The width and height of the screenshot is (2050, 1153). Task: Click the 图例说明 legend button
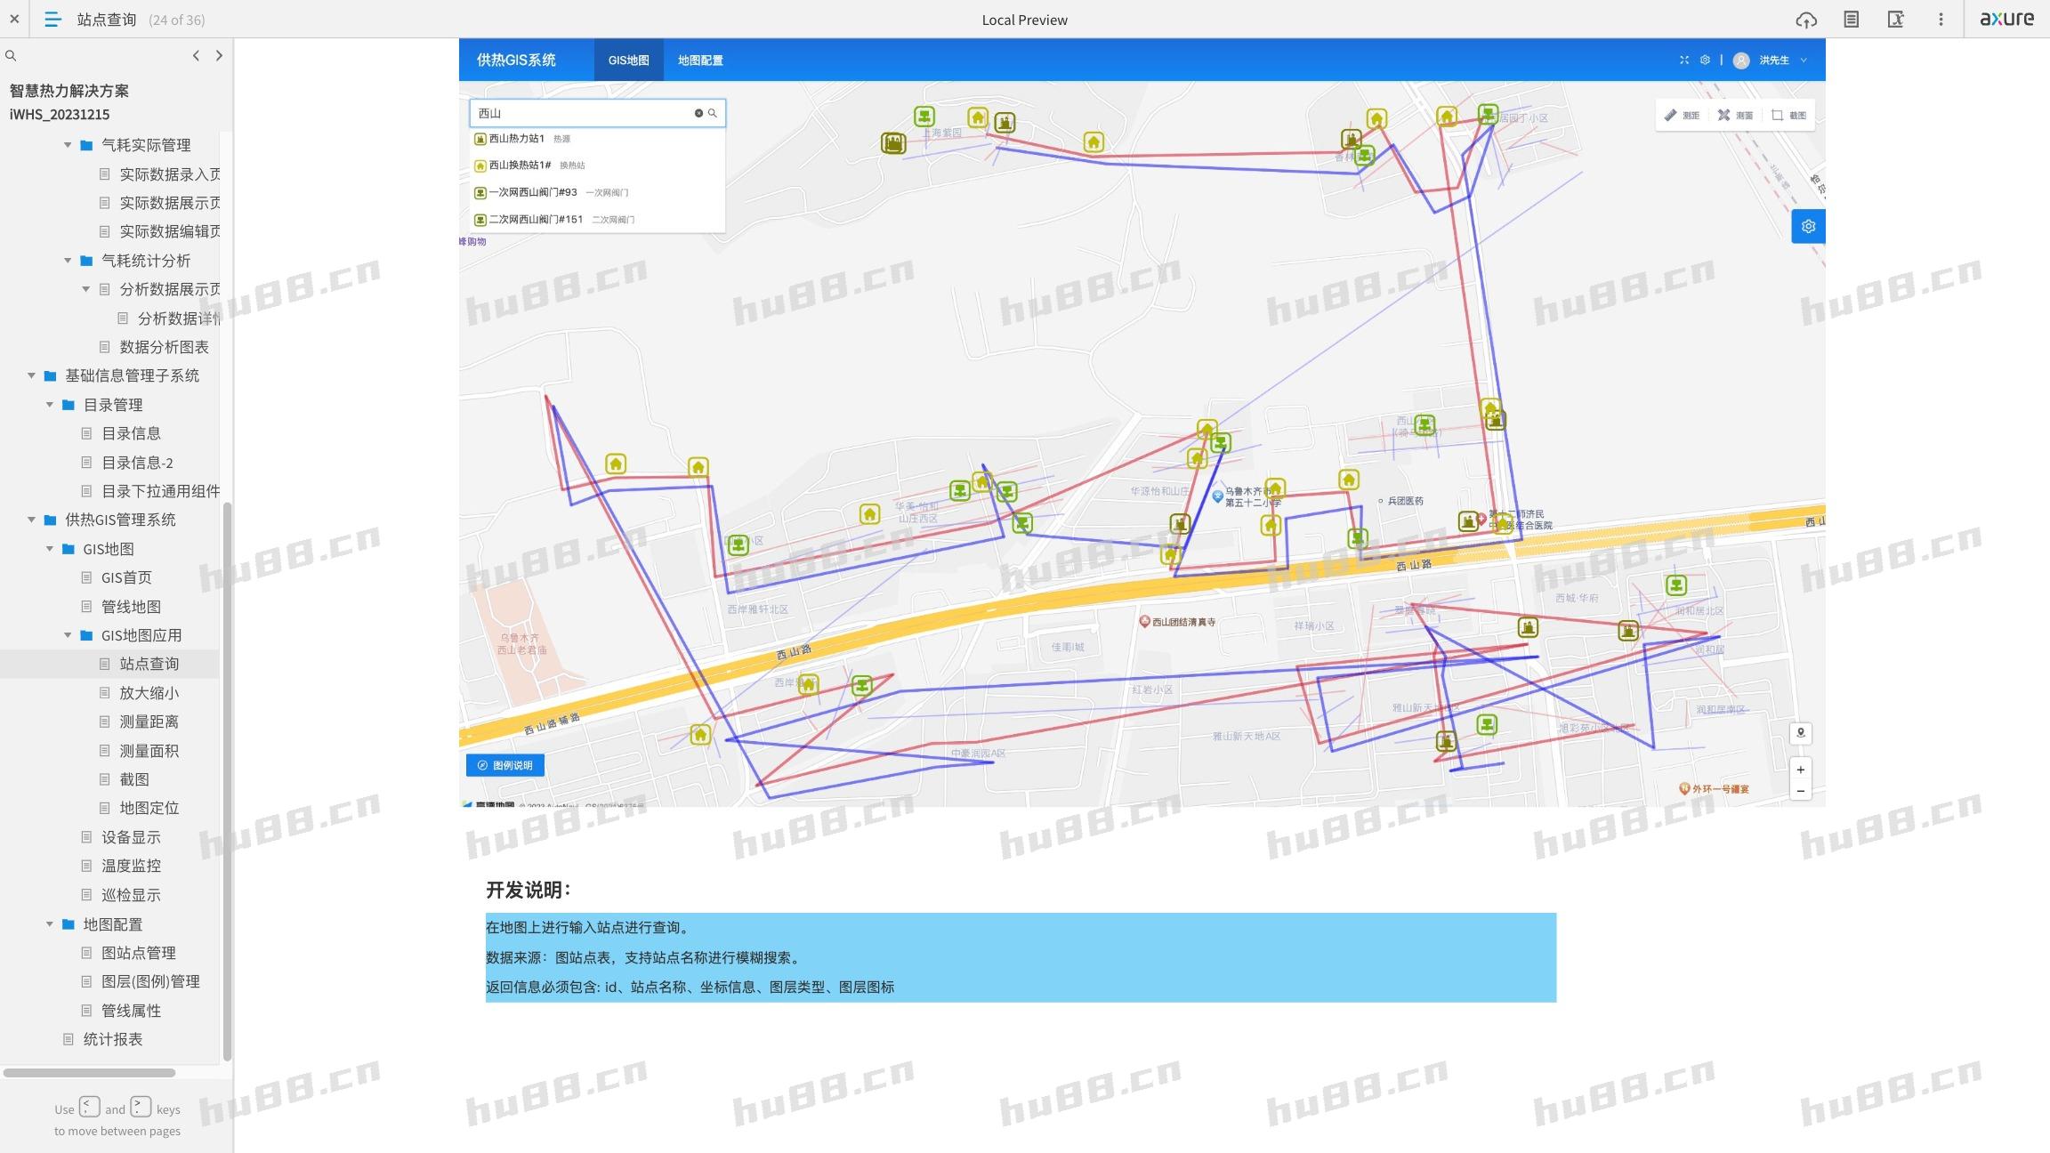[504, 765]
